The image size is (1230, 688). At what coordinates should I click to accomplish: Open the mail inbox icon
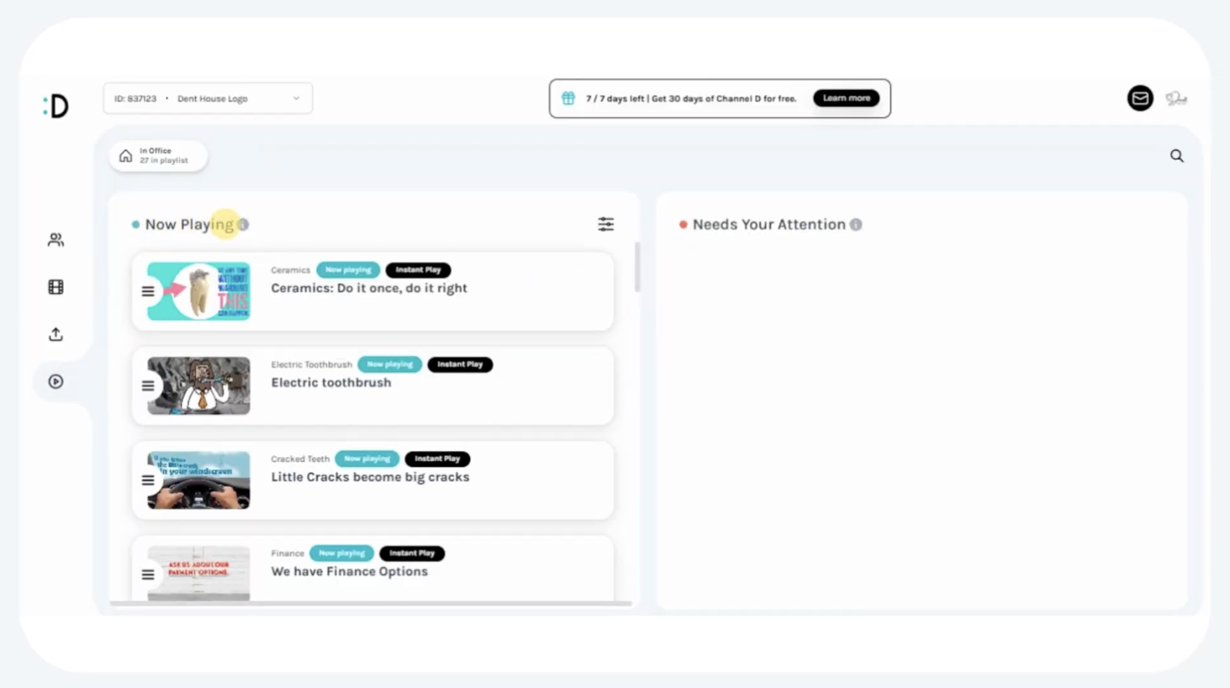(1140, 98)
